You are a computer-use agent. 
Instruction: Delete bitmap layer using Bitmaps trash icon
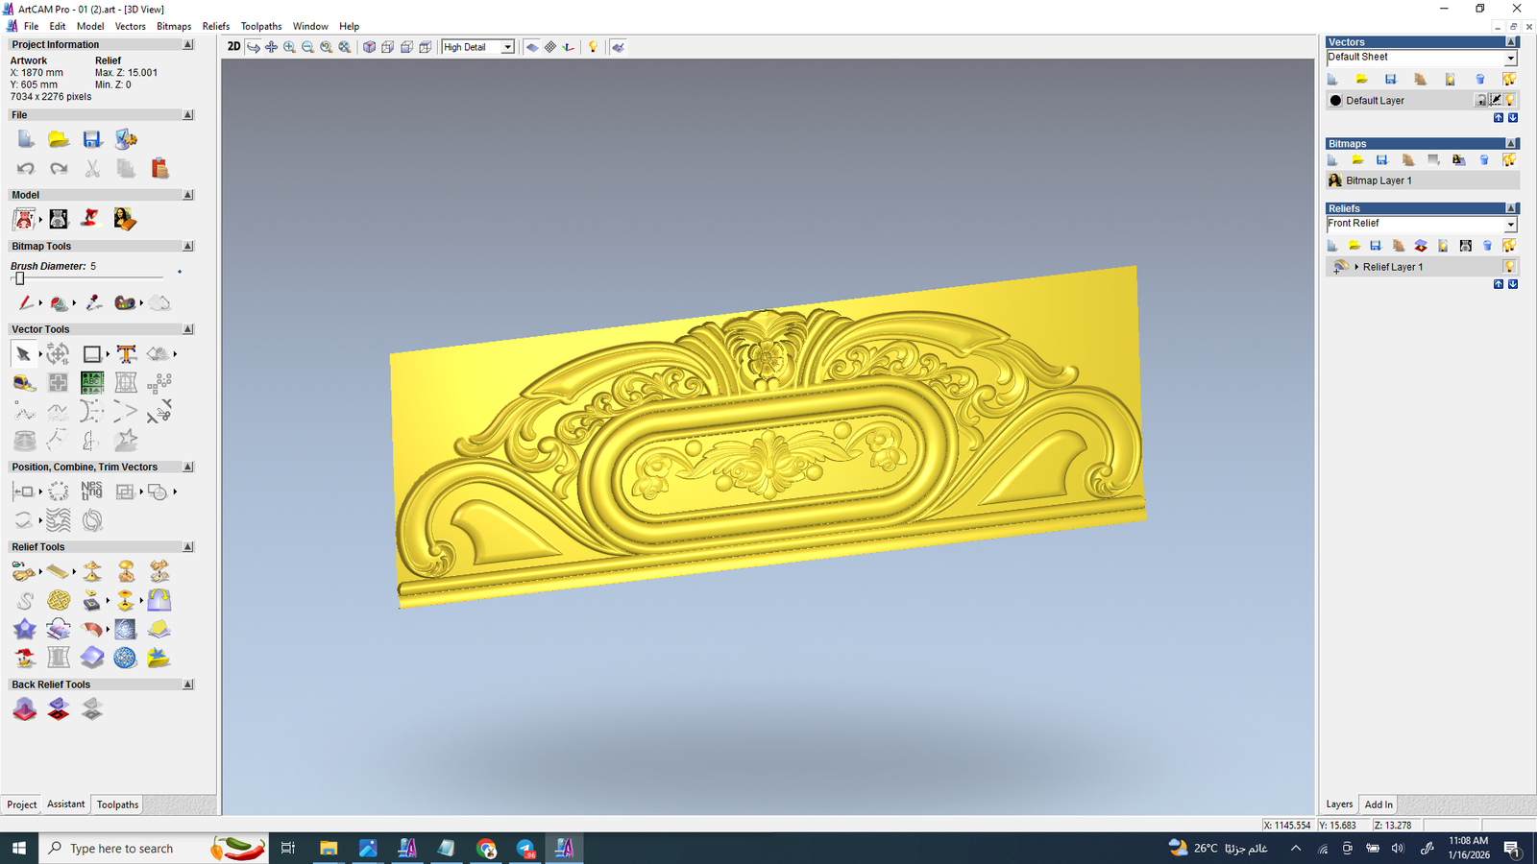[x=1484, y=160]
